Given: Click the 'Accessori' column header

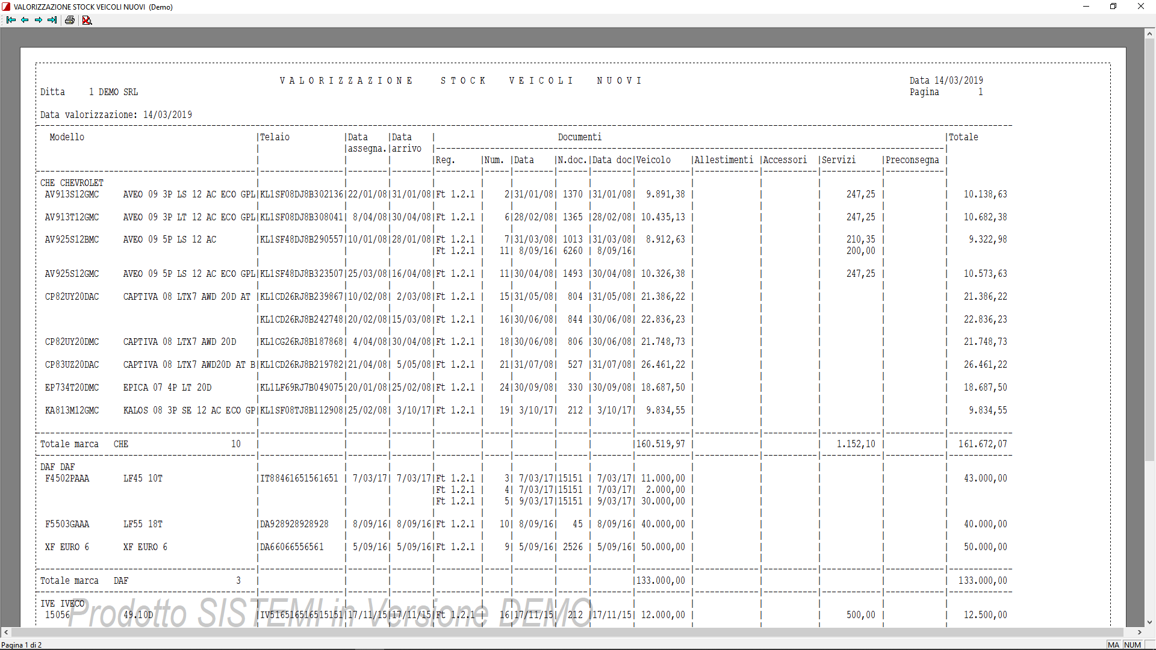Looking at the screenshot, I should (785, 160).
